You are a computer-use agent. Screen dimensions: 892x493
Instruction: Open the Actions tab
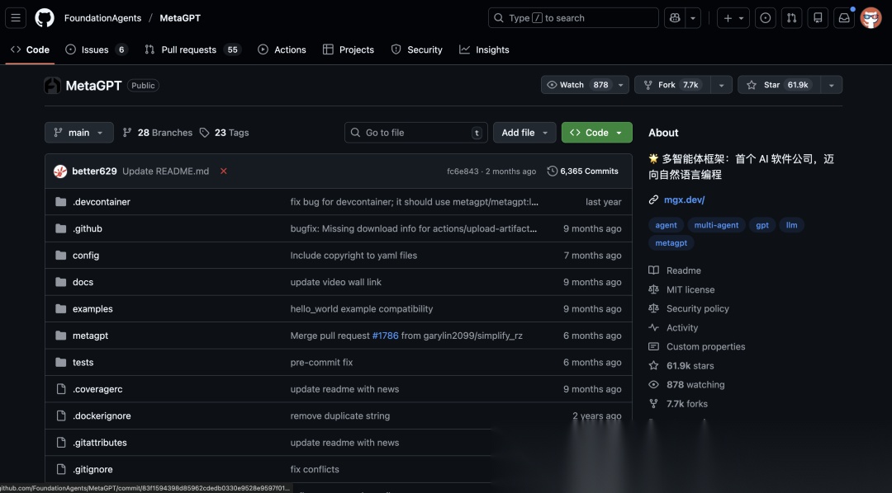[282, 49]
